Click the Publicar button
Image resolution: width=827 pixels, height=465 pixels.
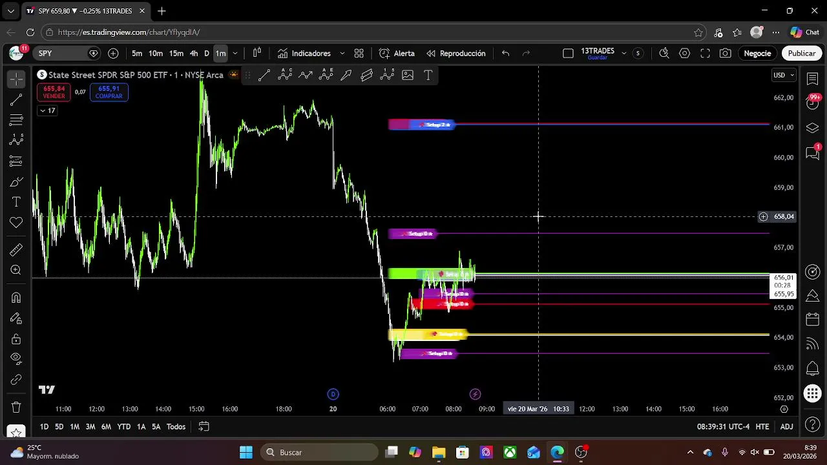coord(801,53)
